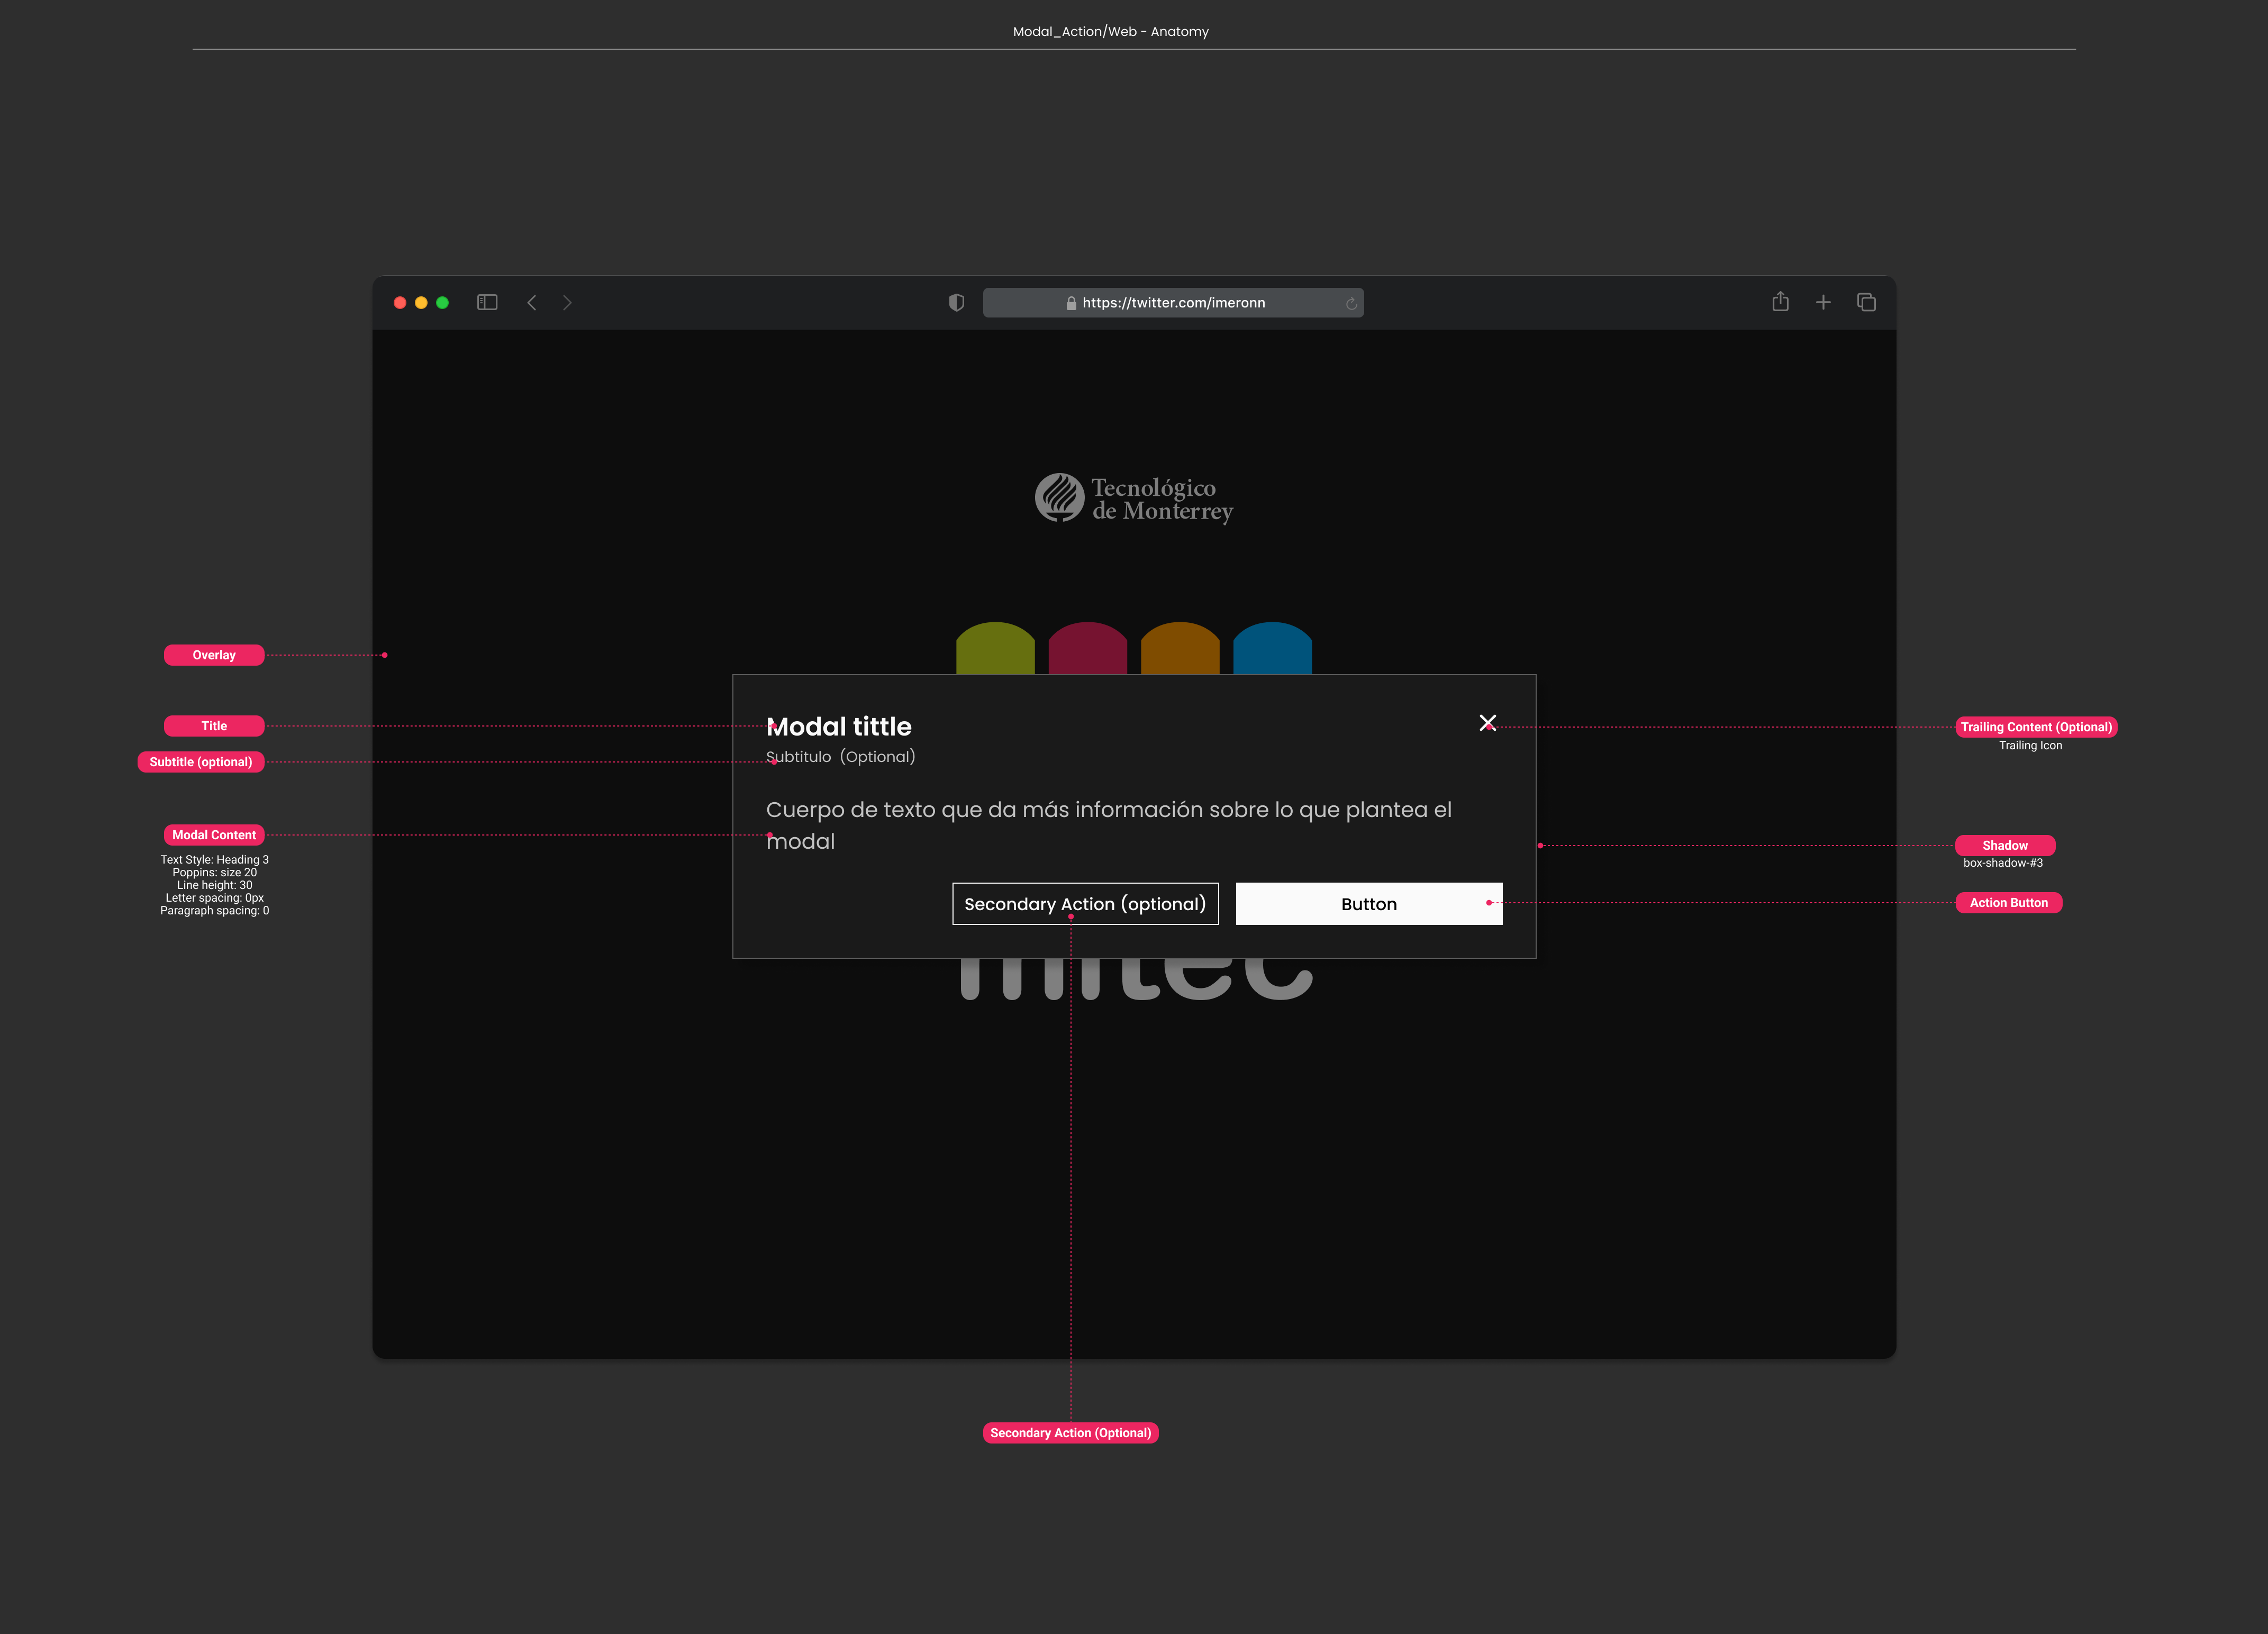
Task: Select the Modal Content annotation label
Action: click(214, 835)
